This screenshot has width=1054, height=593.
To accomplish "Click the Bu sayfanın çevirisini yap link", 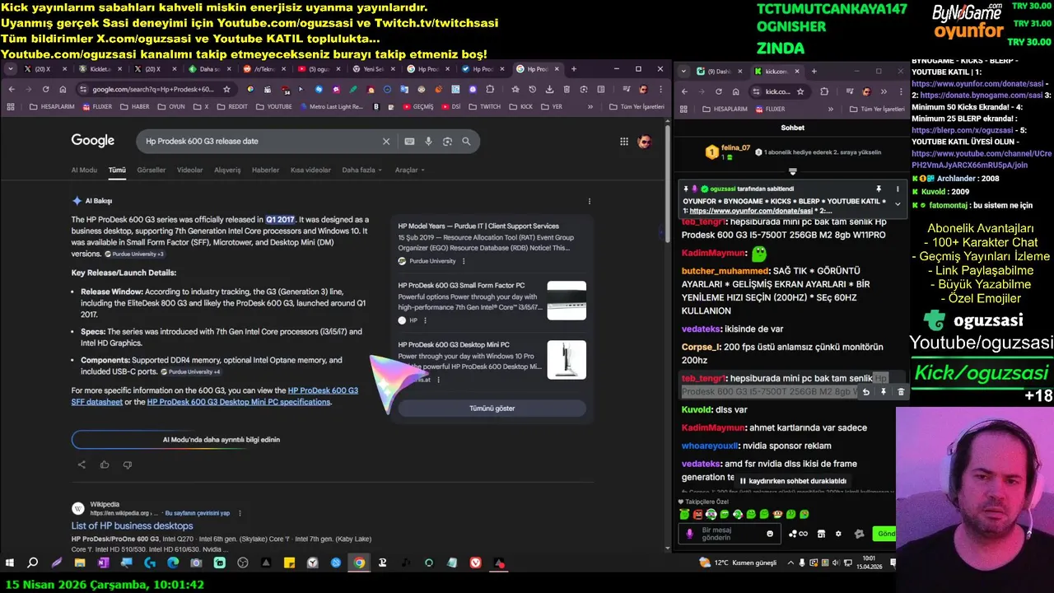I will [198, 513].
